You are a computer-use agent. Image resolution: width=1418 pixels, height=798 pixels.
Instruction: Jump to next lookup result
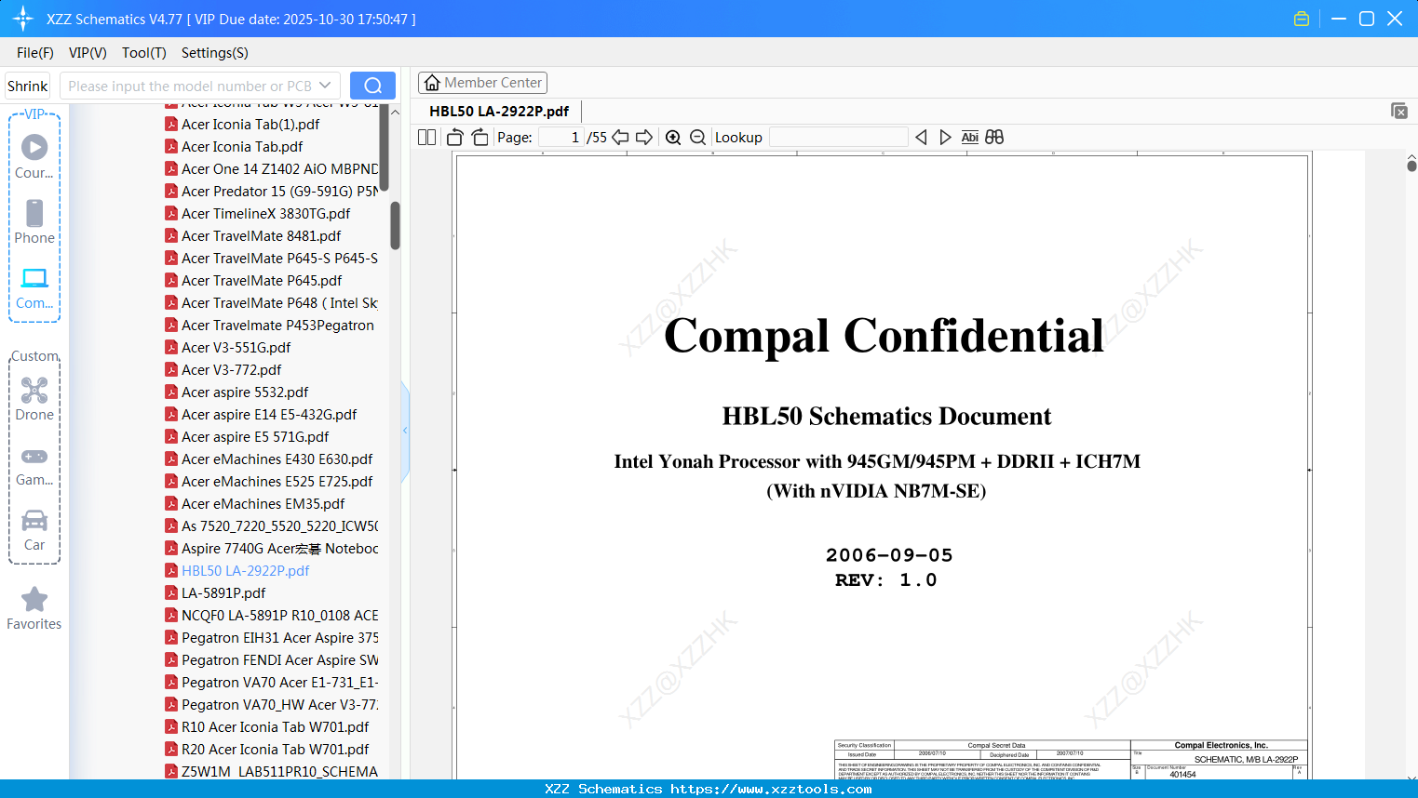coord(945,138)
